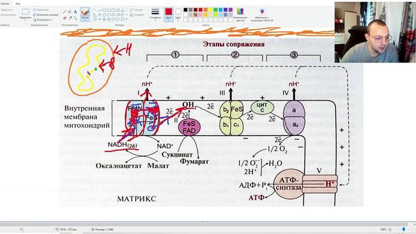Click the Crop (Обрезать) command

click(x=40, y=10)
